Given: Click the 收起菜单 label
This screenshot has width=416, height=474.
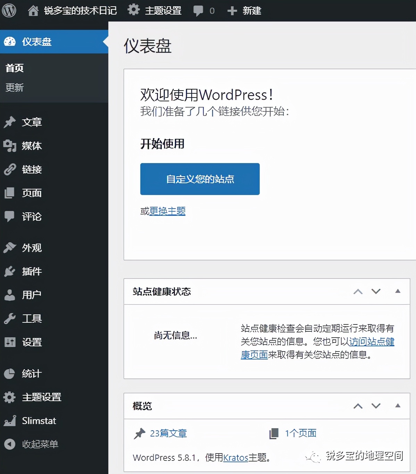Looking at the screenshot, I should coord(40,444).
